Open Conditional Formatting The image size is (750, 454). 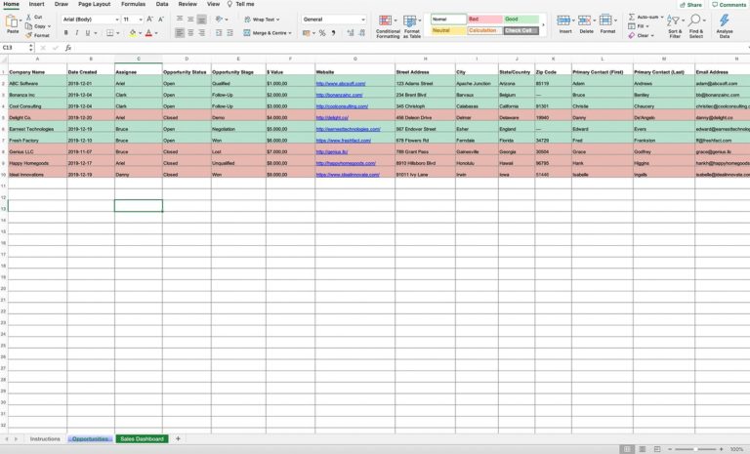388,26
